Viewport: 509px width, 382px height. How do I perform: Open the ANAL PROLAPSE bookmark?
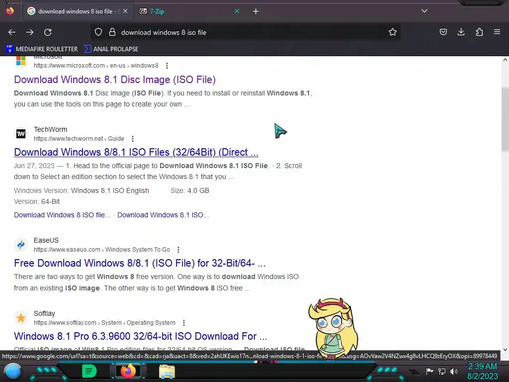(x=111, y=49)
